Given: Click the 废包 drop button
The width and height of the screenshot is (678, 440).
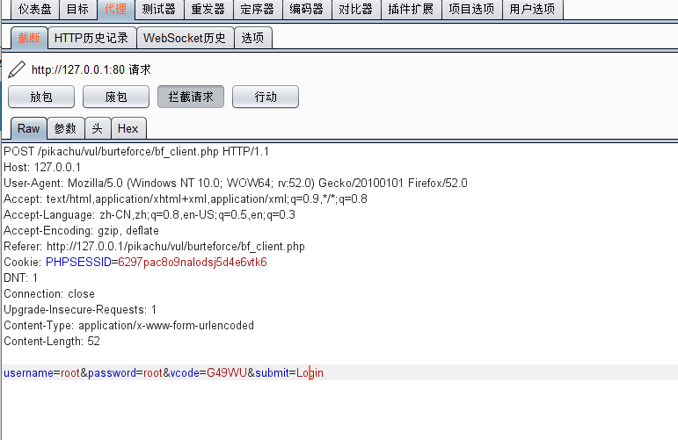Looking at the screenshot, I should 116,97.
